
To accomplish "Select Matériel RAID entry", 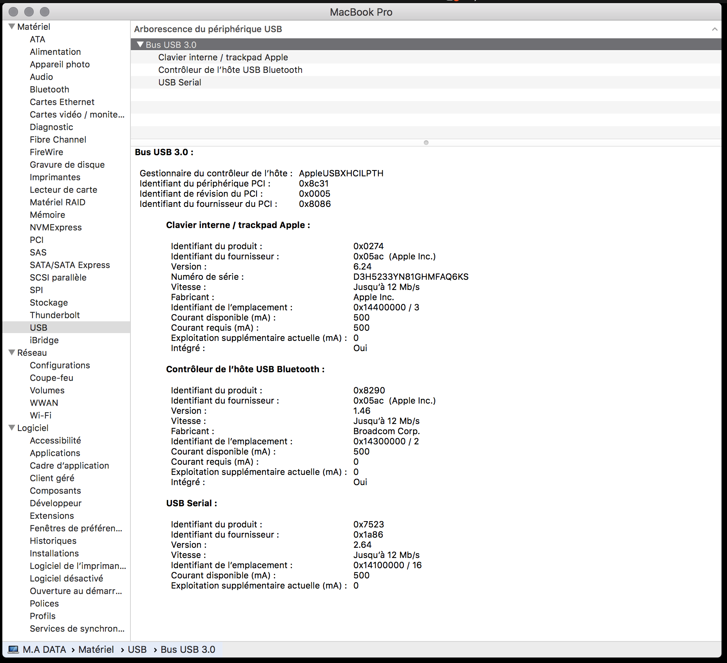I will pyautogui.click(x=58, y=202).
